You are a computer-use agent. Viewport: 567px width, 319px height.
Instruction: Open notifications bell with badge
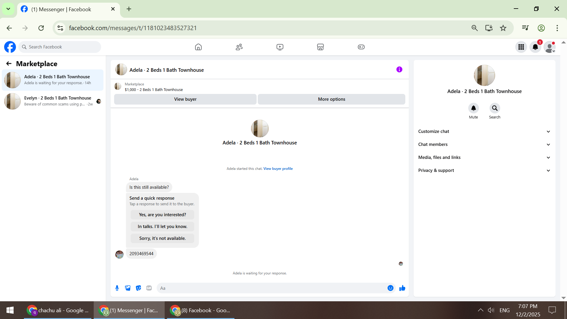pos(535,47)
